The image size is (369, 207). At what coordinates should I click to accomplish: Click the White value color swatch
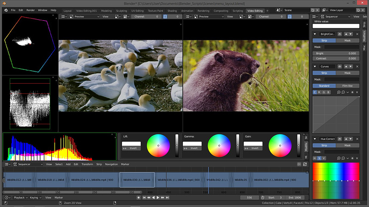click(x=336, y=26)
